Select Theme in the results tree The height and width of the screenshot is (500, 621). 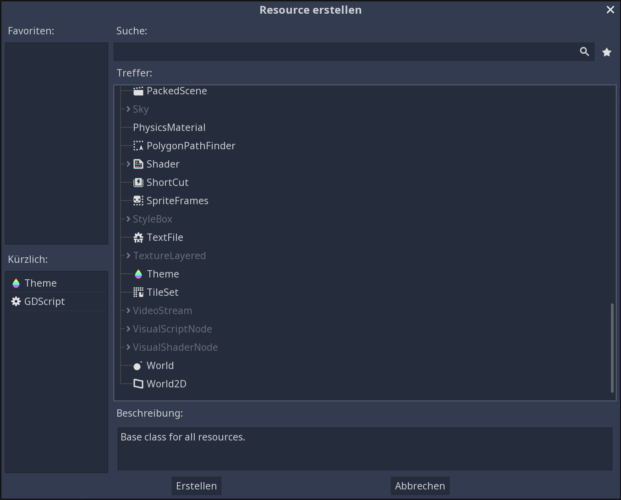click(x=163, y=274)
